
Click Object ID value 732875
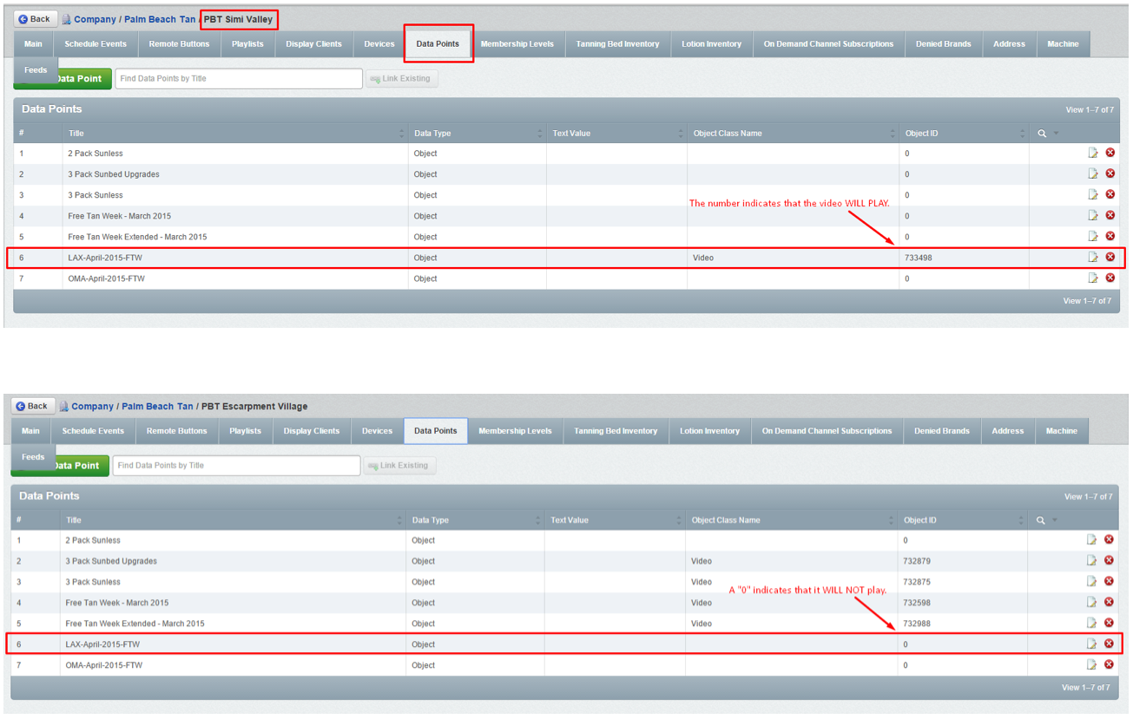point(917,582)
